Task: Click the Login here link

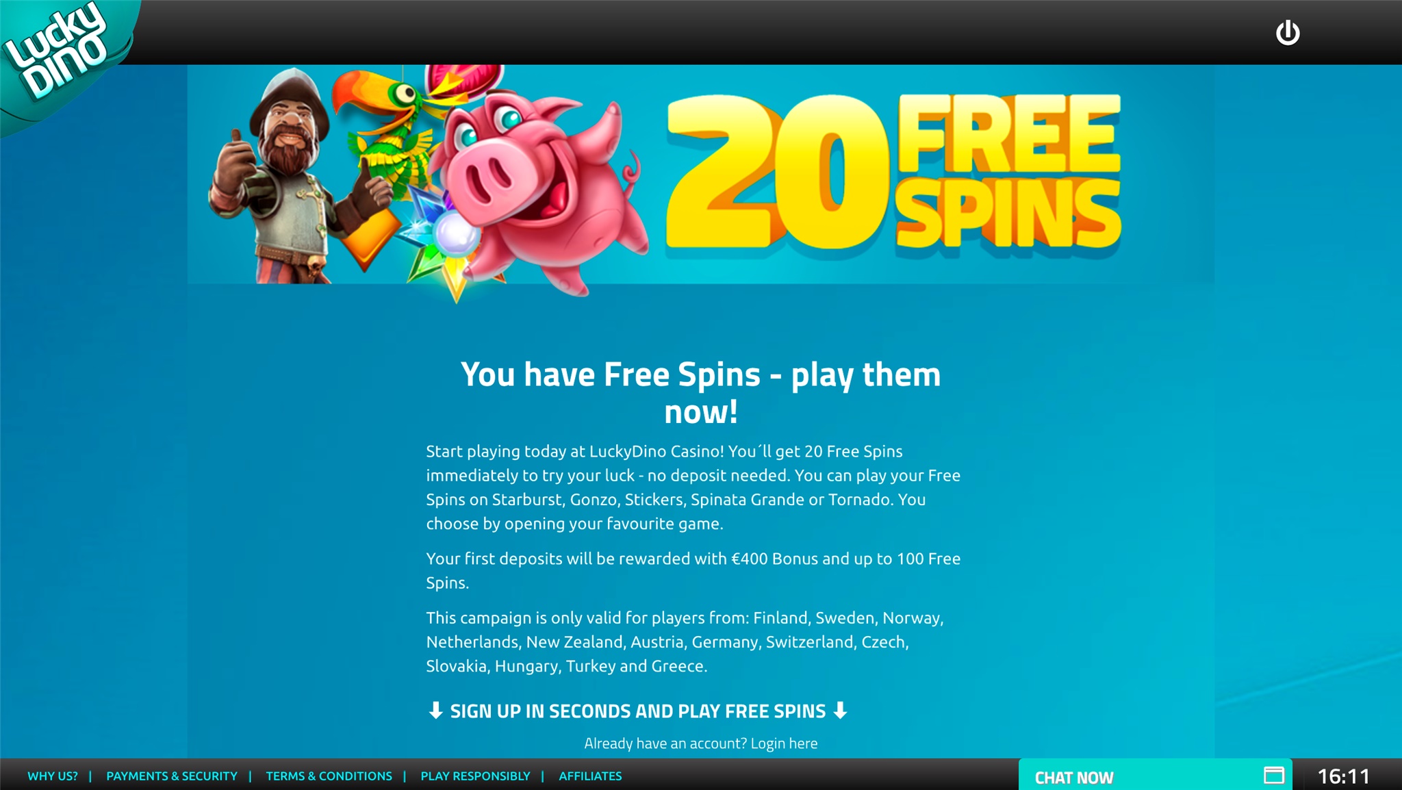Action: pyautogui.click(x=784, y=743)
